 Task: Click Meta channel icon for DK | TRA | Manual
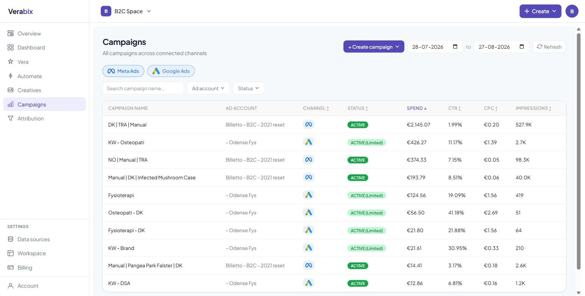point(309,124)
